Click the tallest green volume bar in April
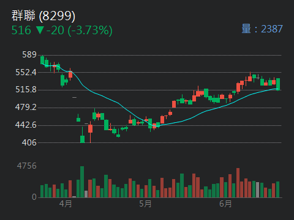Screen dimensions: 294x220 tap(82, 182)
